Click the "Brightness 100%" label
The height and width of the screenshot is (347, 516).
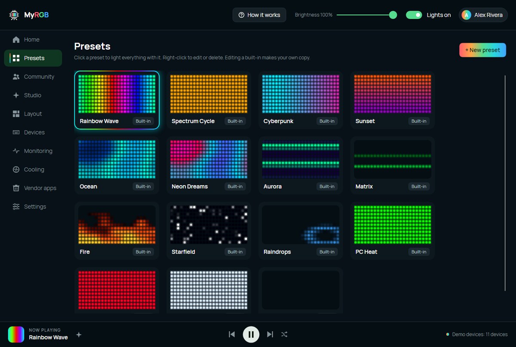pos(313,15)
